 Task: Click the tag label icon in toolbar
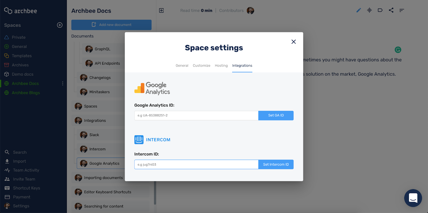(380, 10)
